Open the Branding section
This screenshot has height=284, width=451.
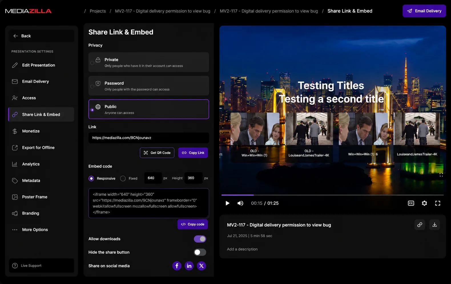point(41,213)
